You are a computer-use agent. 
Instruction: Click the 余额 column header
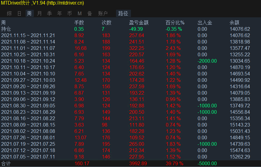(x=235, y=23)
